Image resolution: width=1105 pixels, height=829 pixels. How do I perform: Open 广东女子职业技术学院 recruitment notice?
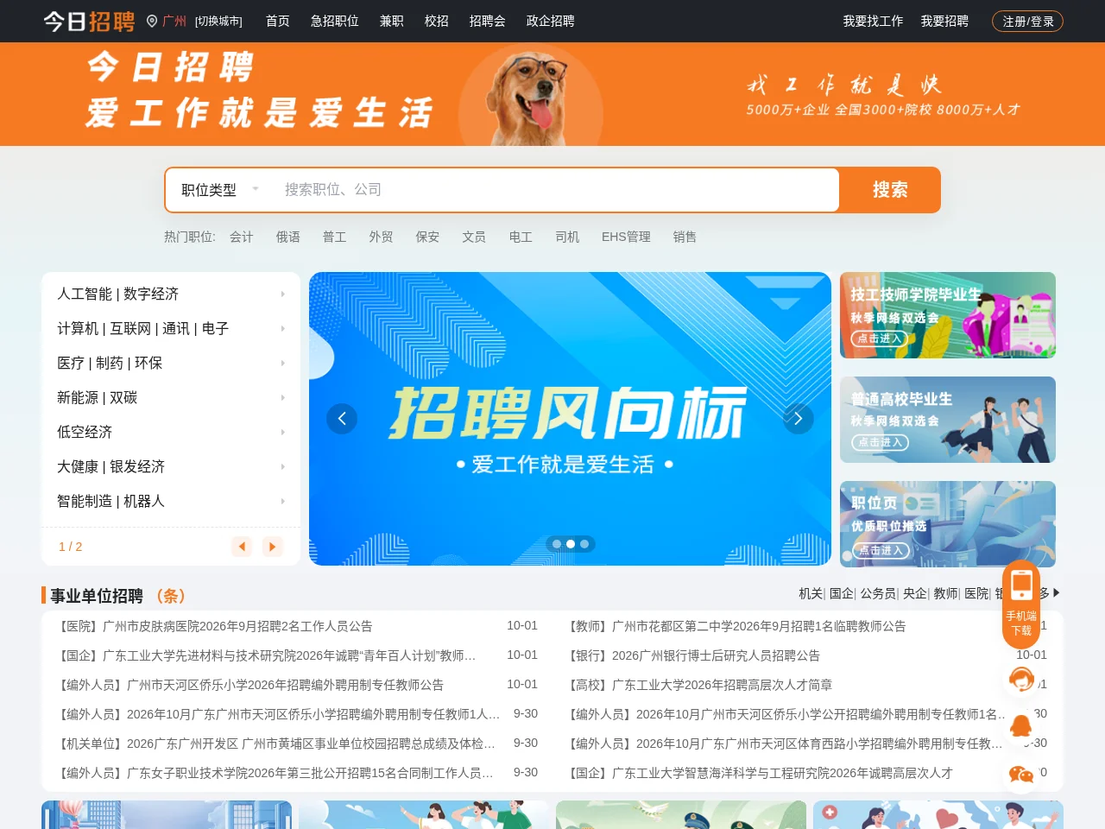[x=275, y=773]
